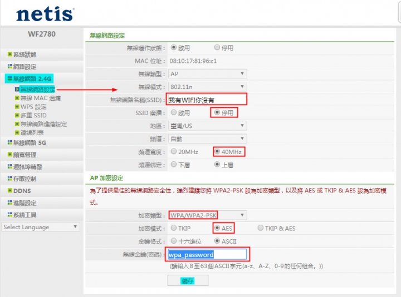Screen dimensions: 401x297
Task: Click the icon beside 無線 MAC 過濾
Action: point(17,98)
